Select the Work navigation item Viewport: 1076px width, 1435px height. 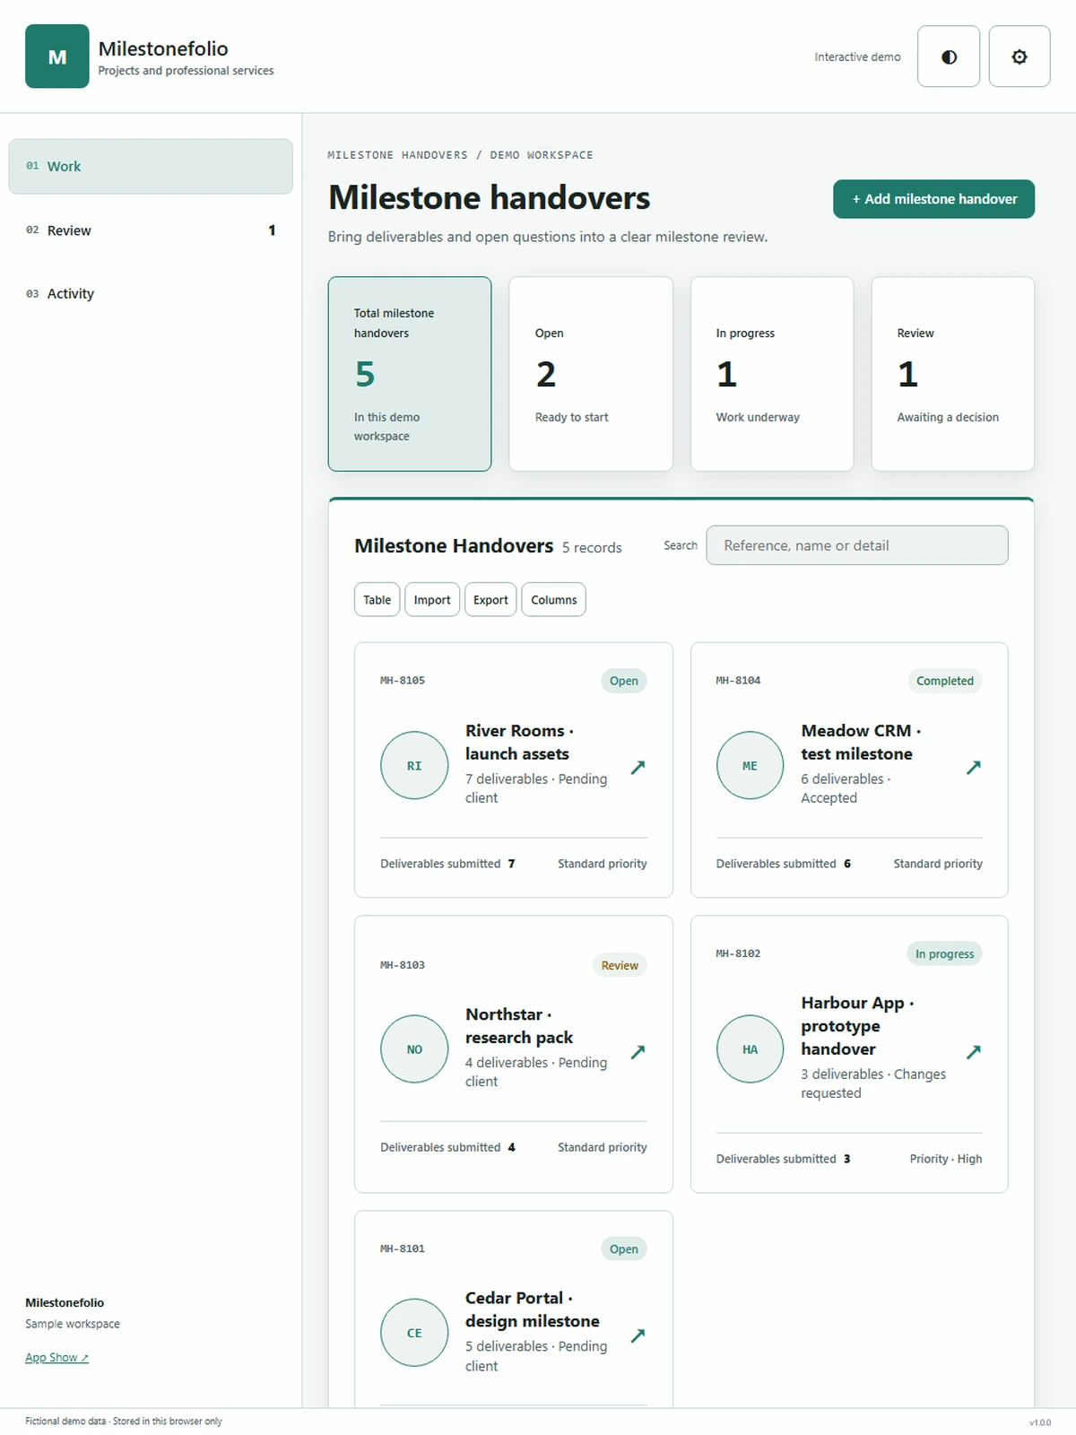tap(151, 166)
